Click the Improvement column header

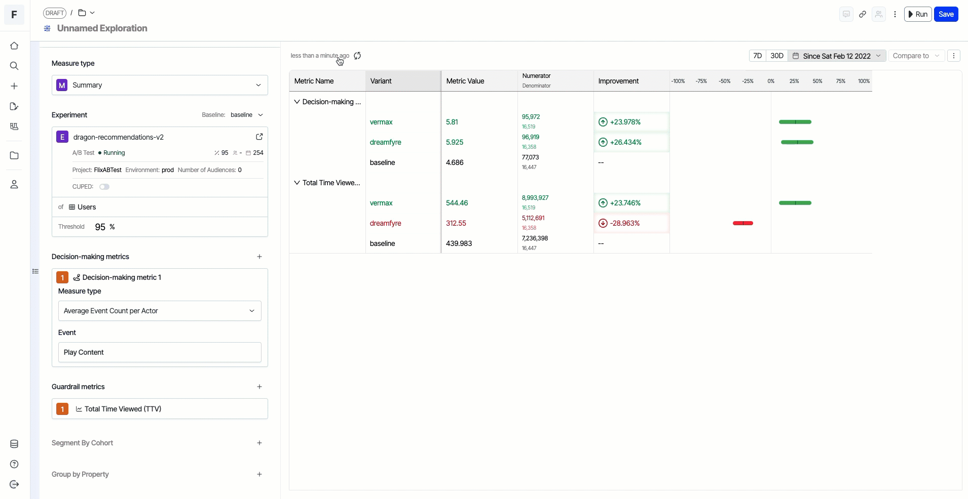[x=631, y=81]
